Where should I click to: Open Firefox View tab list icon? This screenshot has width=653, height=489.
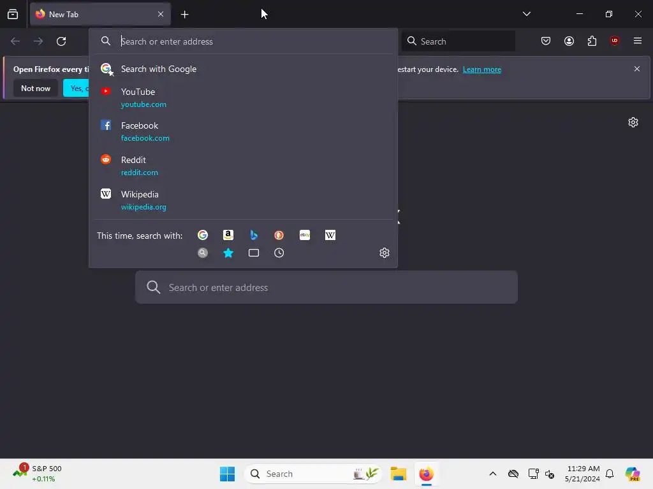(13, 14)
